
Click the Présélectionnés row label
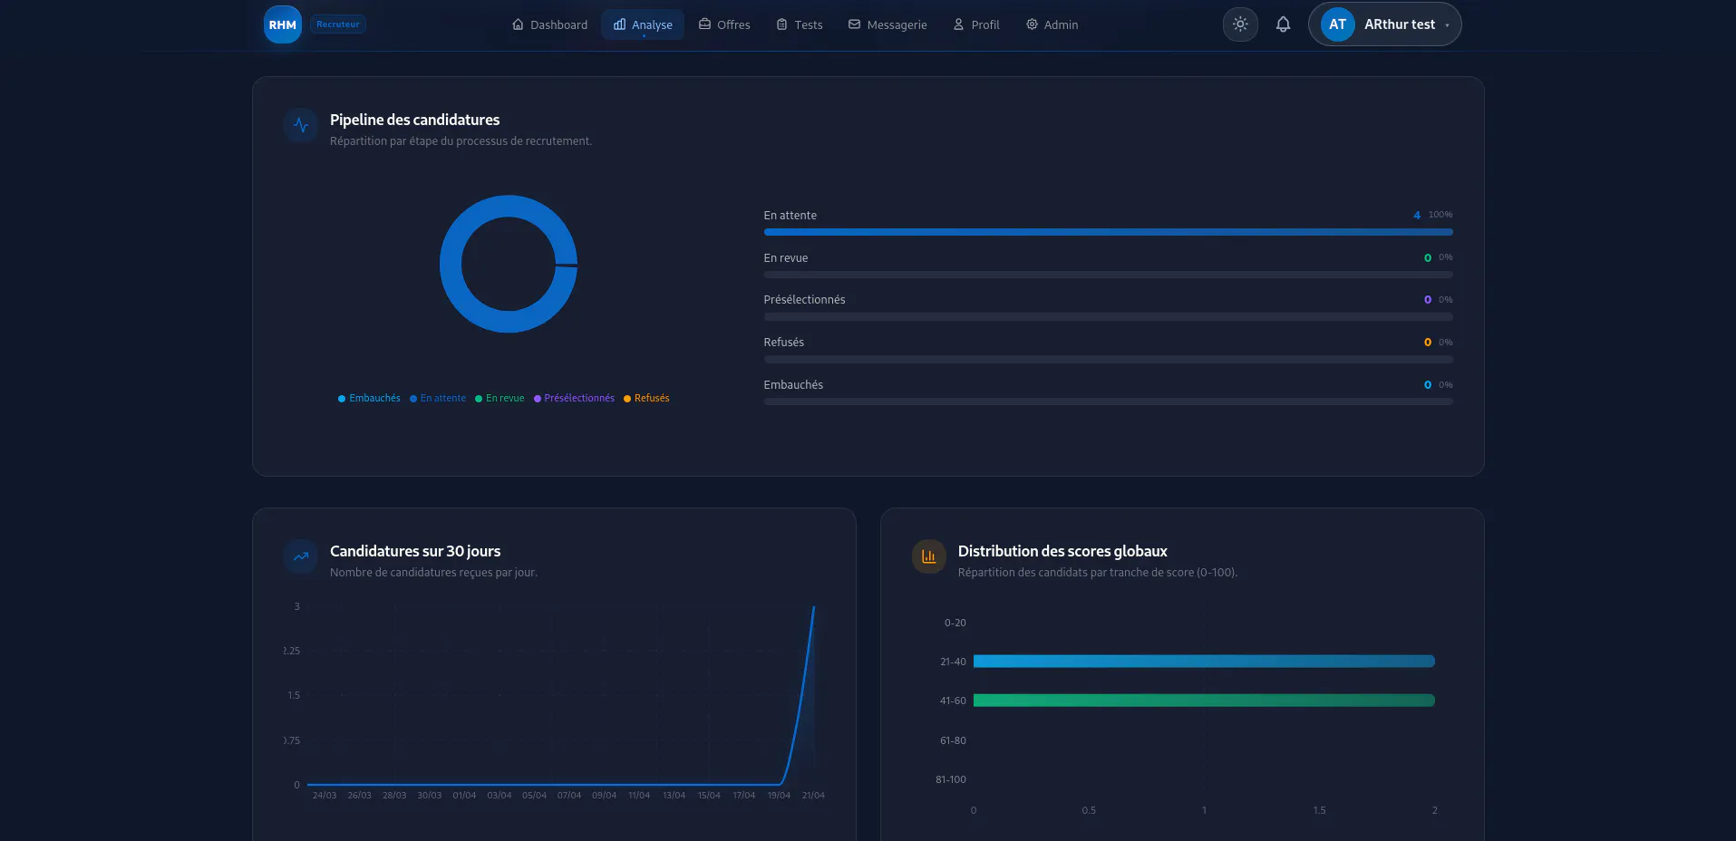(804, 299)
